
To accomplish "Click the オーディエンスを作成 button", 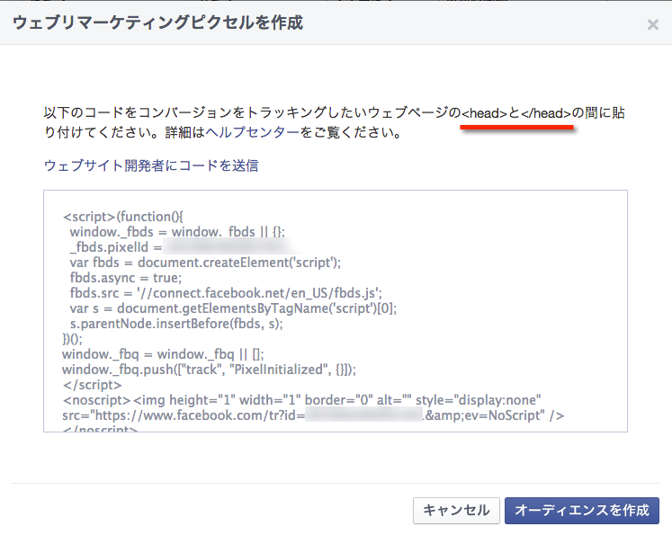I will (581, 511).
